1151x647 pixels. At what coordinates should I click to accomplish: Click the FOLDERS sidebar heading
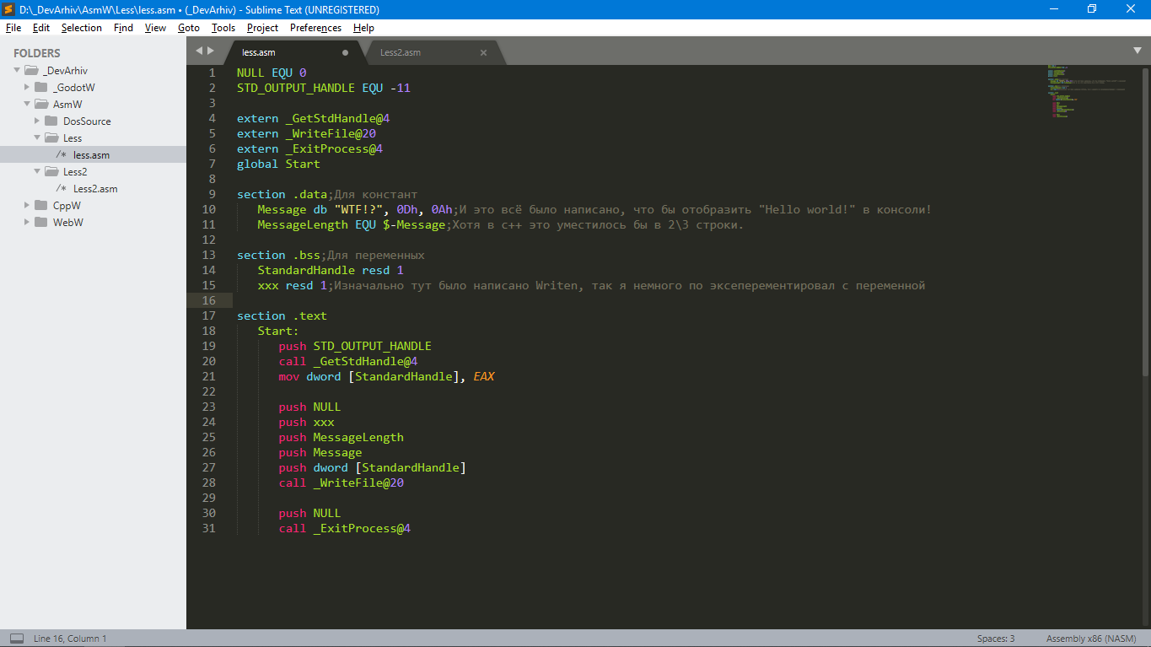[37, 53]
